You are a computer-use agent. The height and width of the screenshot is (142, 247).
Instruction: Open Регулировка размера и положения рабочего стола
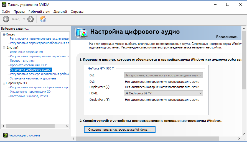point(40,74)
